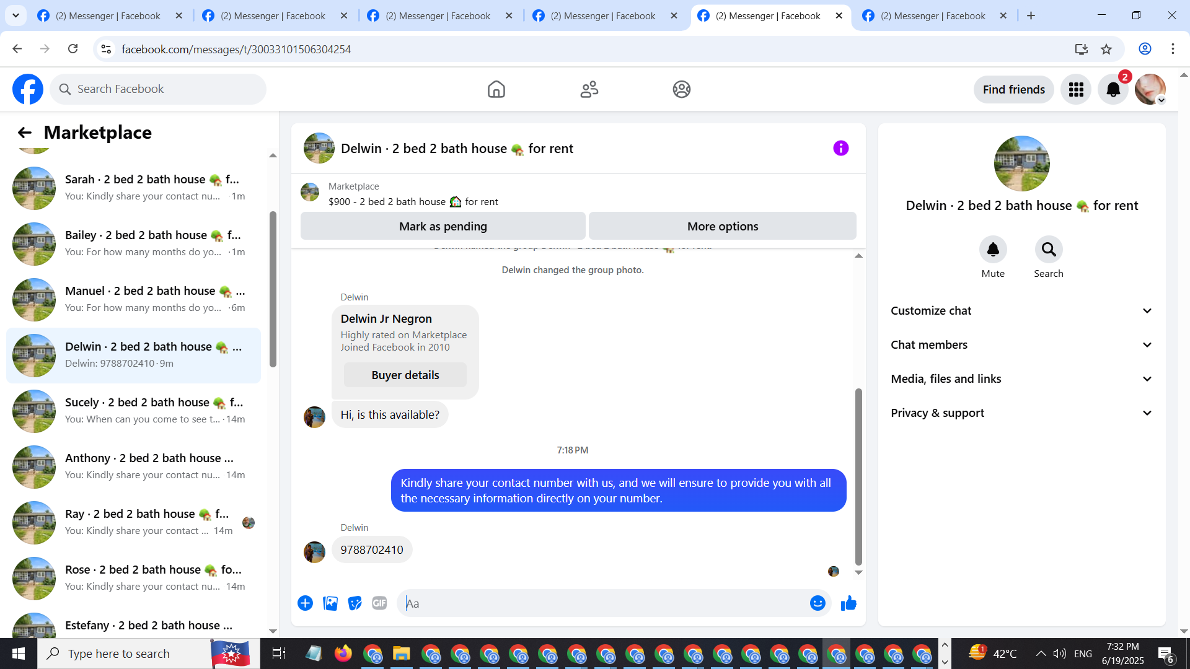Open the notifications bell with badge
Viewport: 1190px width, 669px height.
point(1113,90)
